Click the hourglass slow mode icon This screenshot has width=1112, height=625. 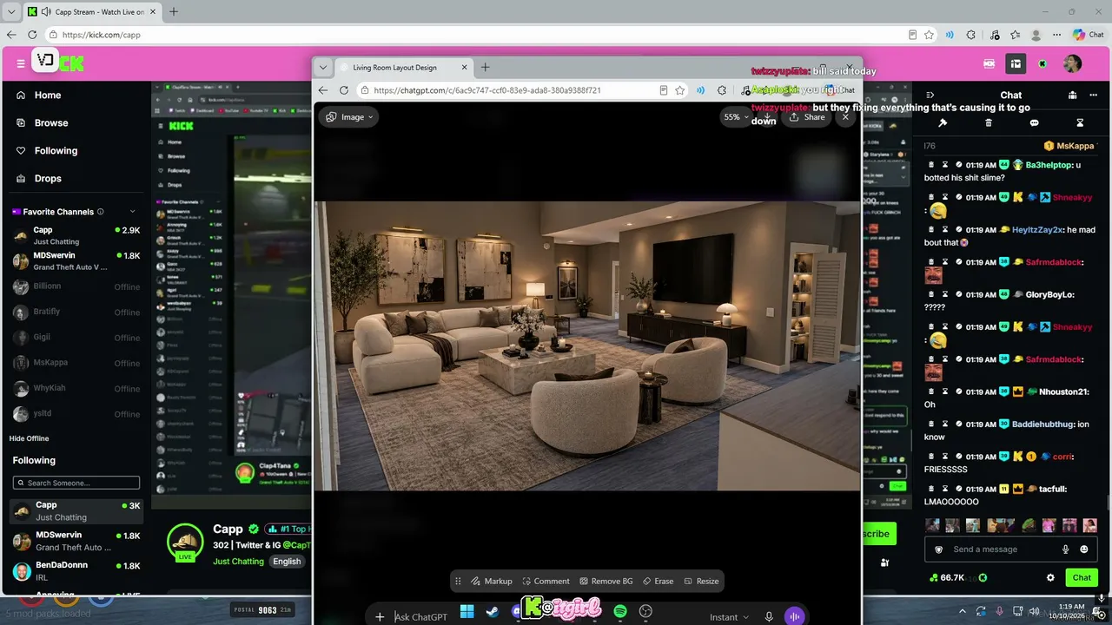click(1080, 123)
